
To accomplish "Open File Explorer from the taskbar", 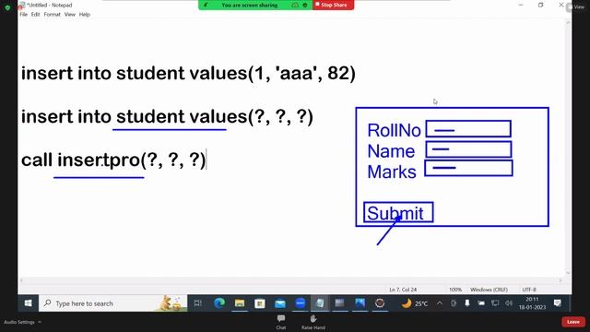I will (x=240, y=303).
